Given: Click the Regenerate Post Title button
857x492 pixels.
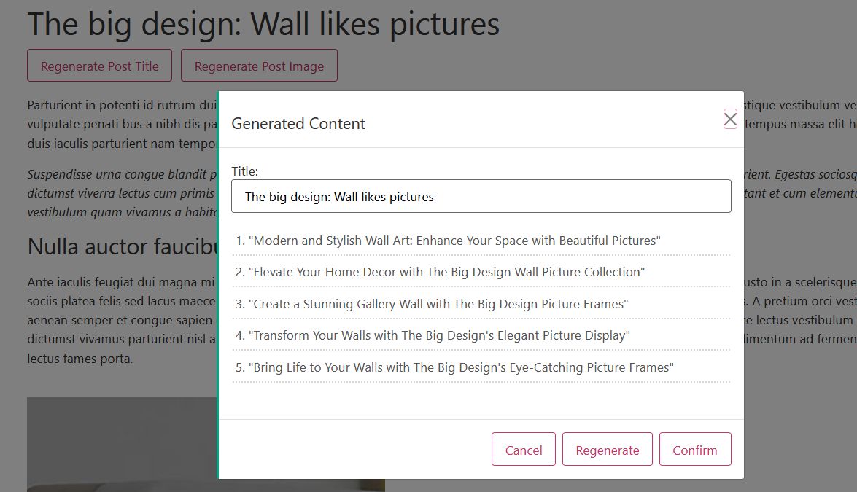Looking at the screenshot, I should [x=99, y=66].
